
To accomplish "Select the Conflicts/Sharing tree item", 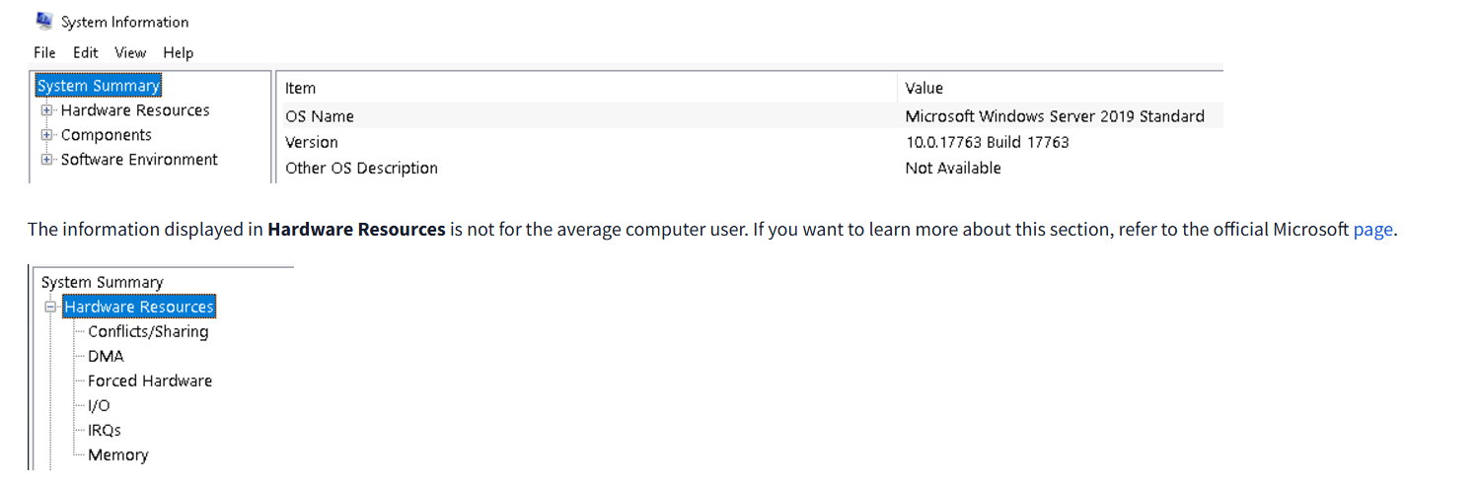I will click(148, 332).
